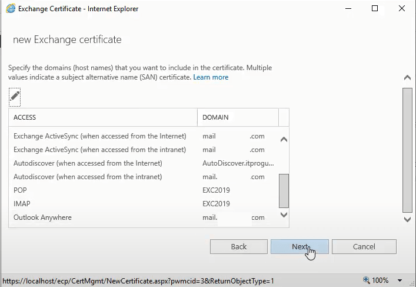Select the Outlook Anywhere row
This screenshot has height=287, width=416.
(x=143, y=217)
